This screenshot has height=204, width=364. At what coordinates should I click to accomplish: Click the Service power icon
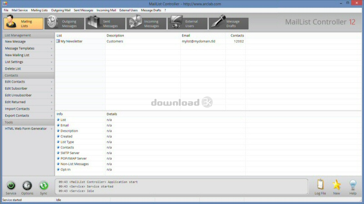click(x=11, y=186)
